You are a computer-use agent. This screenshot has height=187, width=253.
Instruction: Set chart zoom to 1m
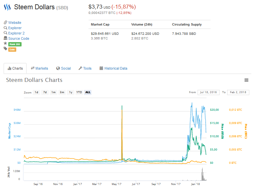coord(53,92)
